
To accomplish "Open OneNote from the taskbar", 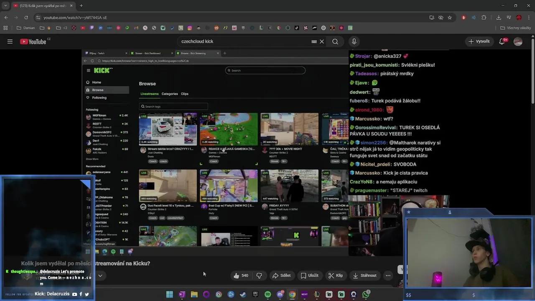I will (x=182, y=294).
